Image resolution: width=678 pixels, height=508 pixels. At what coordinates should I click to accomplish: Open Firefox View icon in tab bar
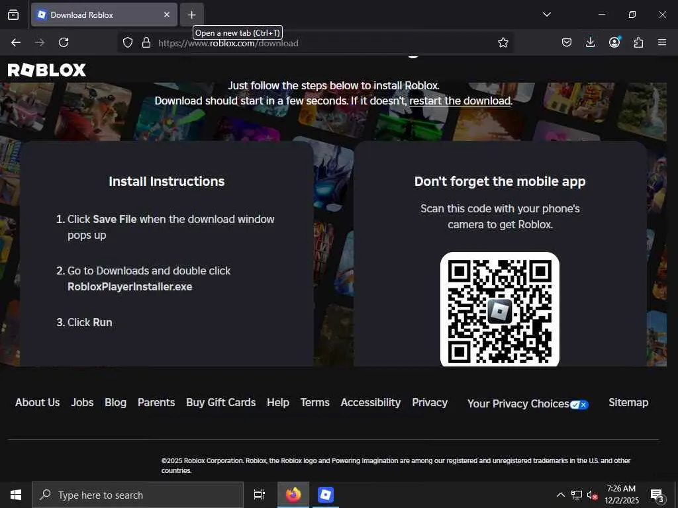pos(13,15)
